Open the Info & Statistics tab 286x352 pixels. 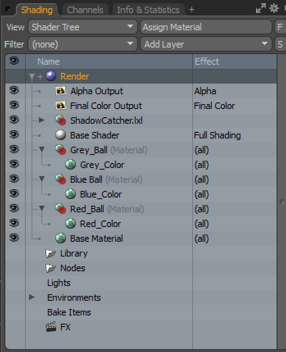click(x=148, y=10)
